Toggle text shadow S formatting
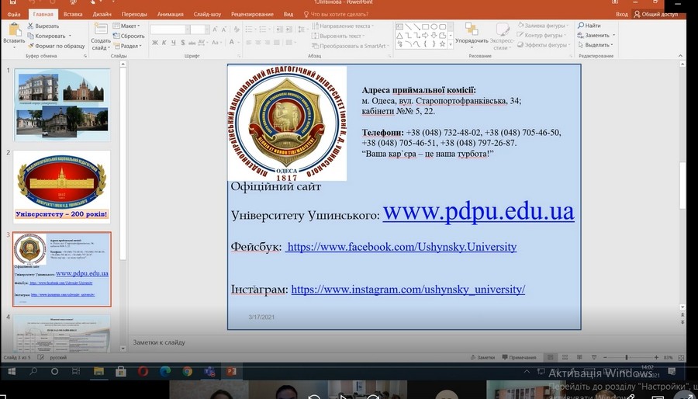This screenshot has height=399, width=698. pyautogui.click(x=183, y=43)
